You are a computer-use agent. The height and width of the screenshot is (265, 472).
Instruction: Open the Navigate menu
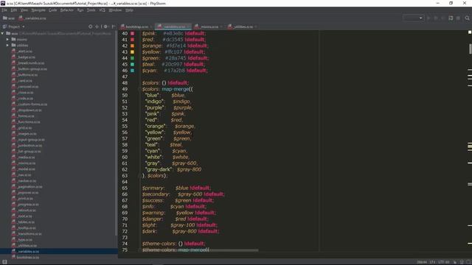tap(38, 10)
